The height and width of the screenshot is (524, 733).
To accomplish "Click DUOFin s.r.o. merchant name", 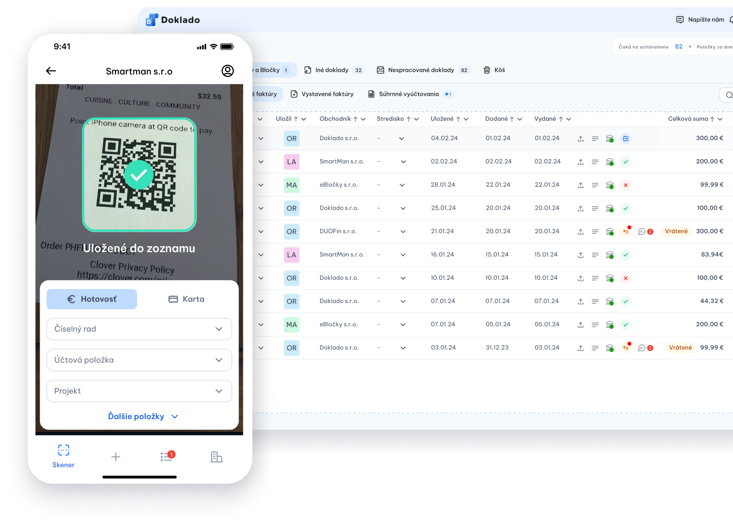I will 338,231.
